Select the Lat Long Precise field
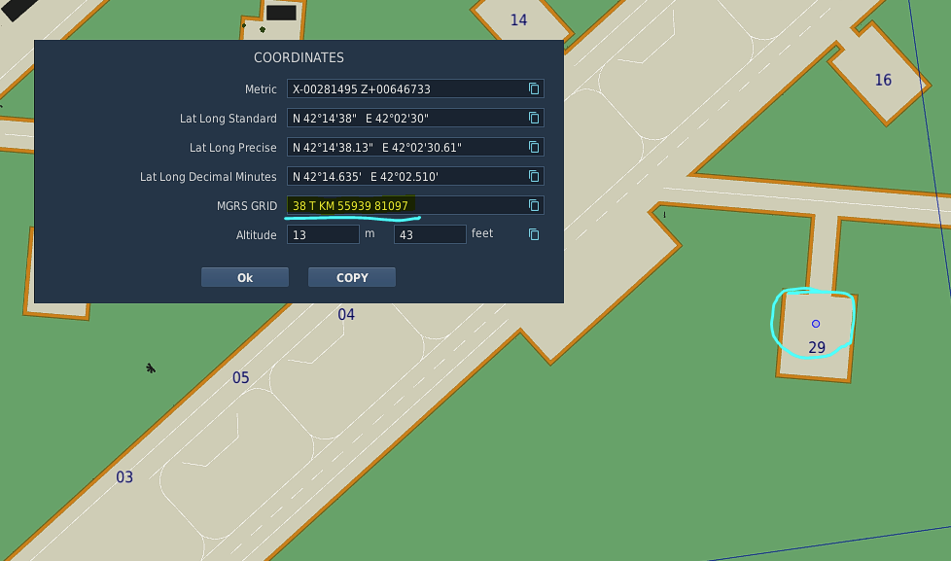 click(415, 148)
